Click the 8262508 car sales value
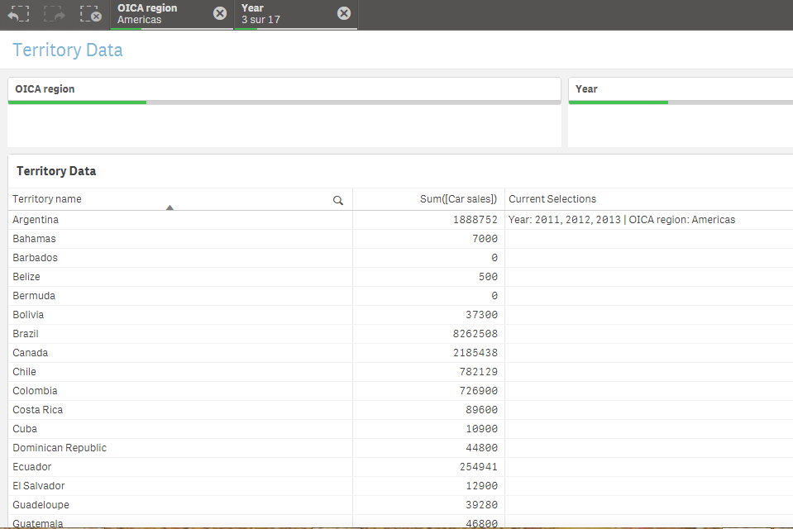Viewport: 793px width, 529px height. click(x=475, y=334)
